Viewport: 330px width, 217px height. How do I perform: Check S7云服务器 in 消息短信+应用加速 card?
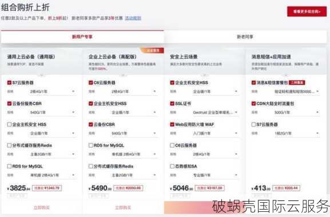[253, 124]
